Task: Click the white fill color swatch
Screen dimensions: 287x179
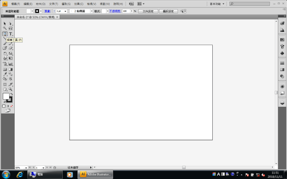Action: point(6,96)
